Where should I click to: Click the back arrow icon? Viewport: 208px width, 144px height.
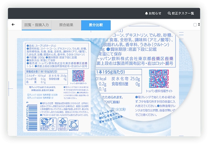(x=13, y=24)
